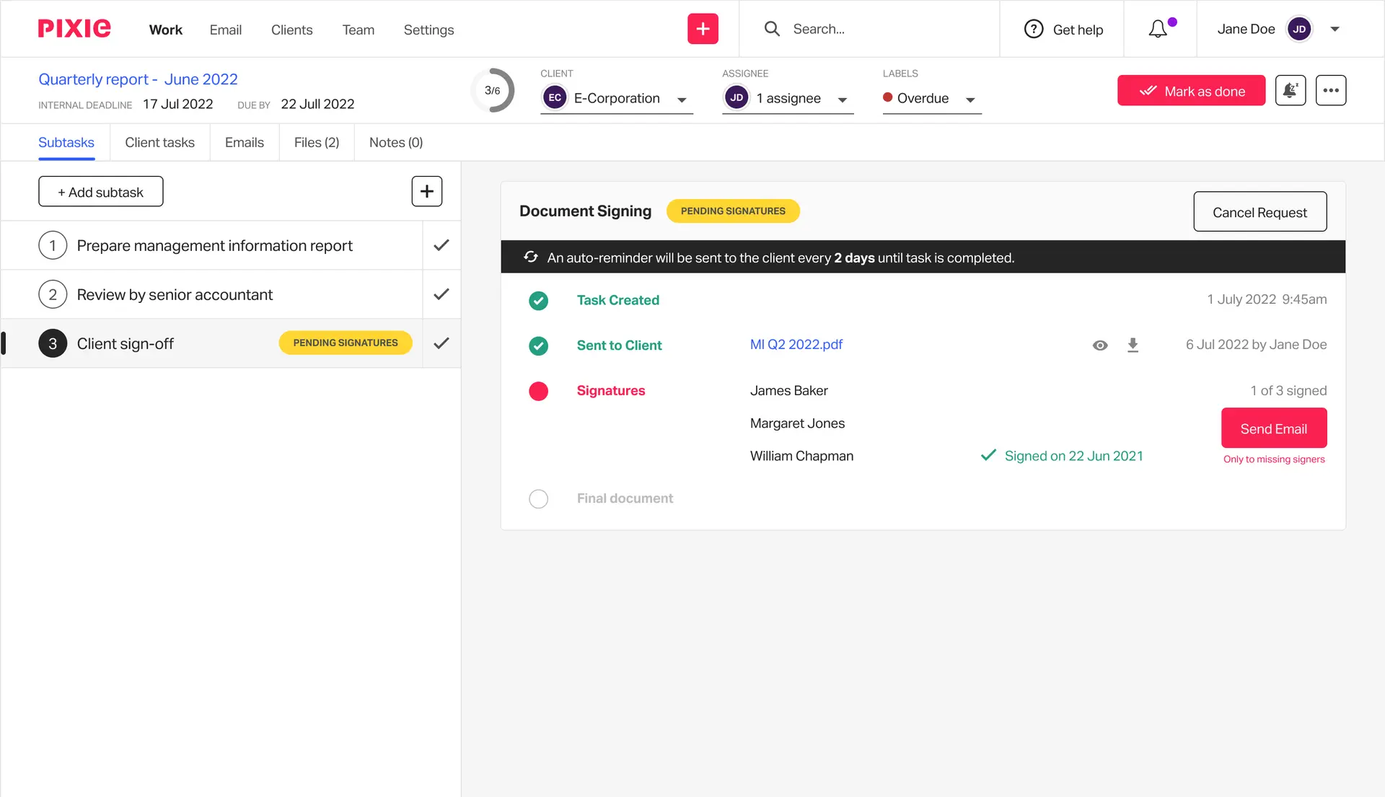This screenshot has height=797, width=1385.
Task: Preview document with the eye icon
Action: pyautogui.click(x=1099, y=345)
